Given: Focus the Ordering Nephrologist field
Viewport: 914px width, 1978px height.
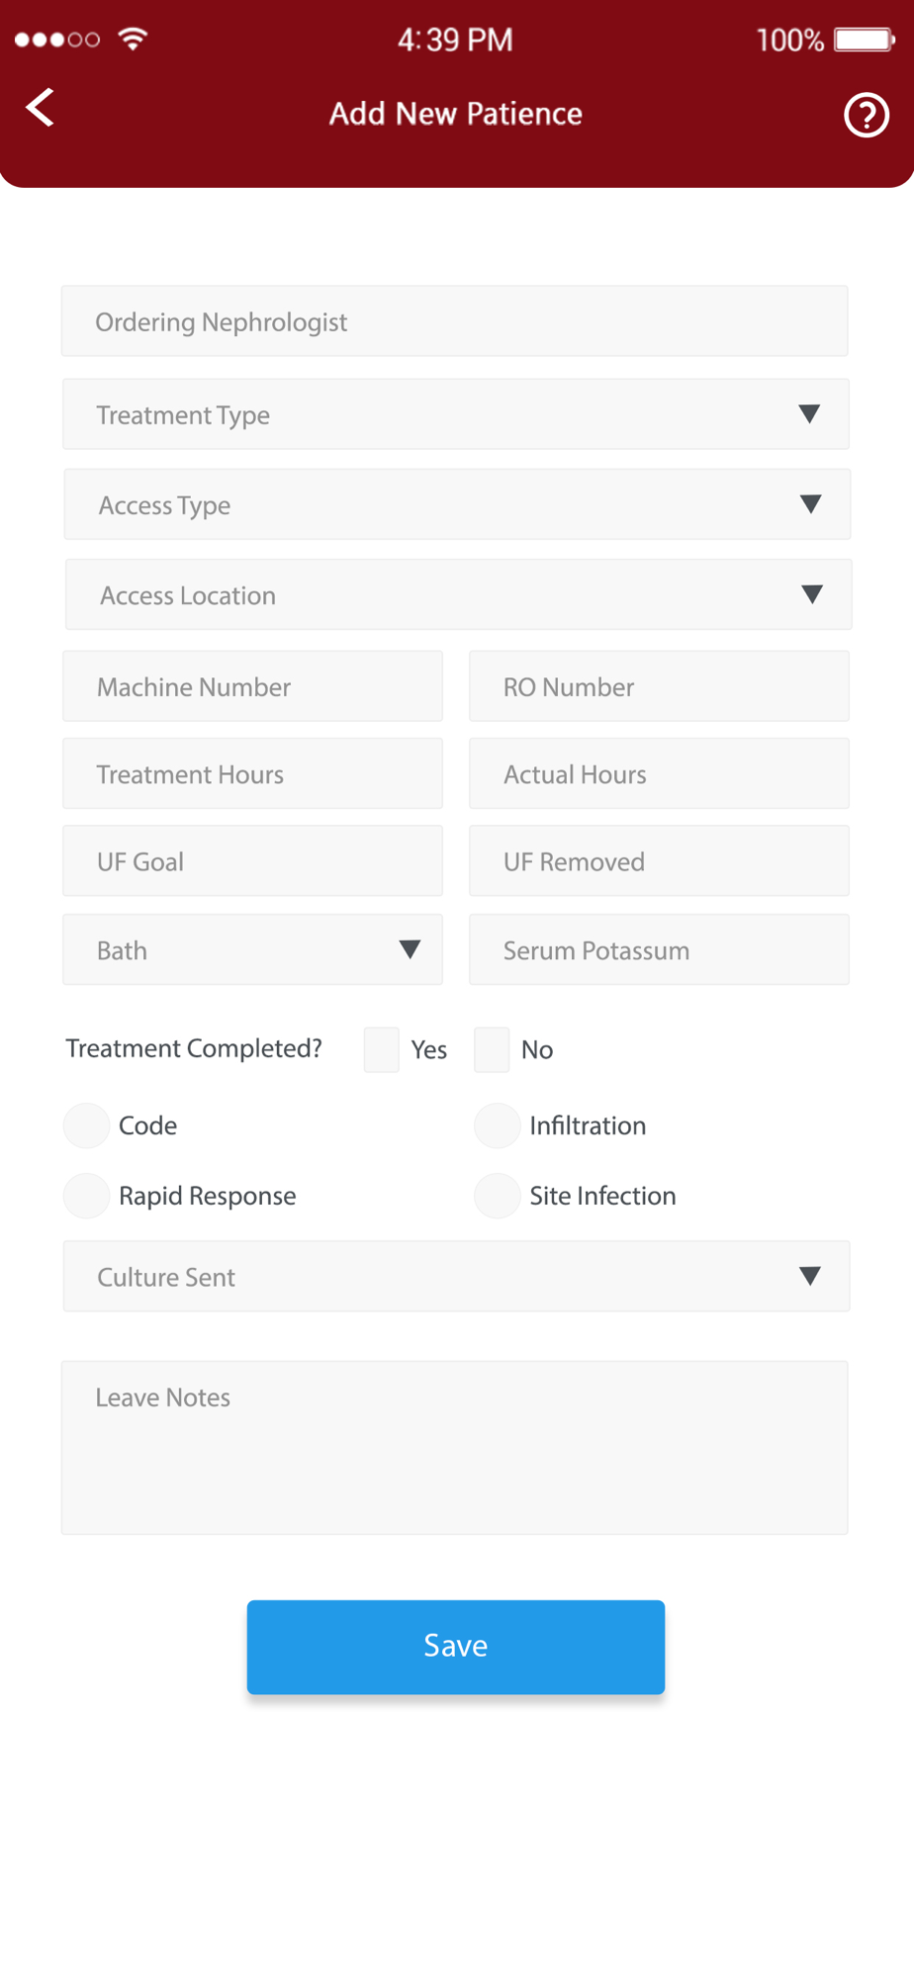Looking at the screenshot, I should 455,321.
